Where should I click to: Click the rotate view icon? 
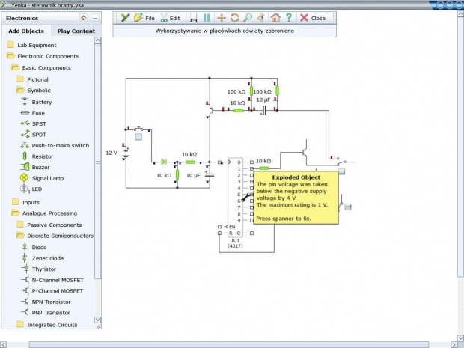(235, 18)
